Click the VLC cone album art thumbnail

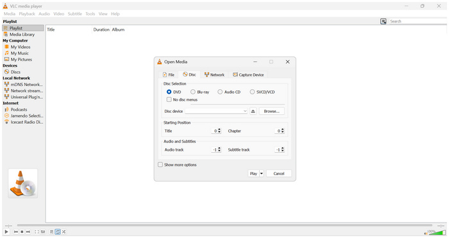pyautogui.click(x=22, y=183)
